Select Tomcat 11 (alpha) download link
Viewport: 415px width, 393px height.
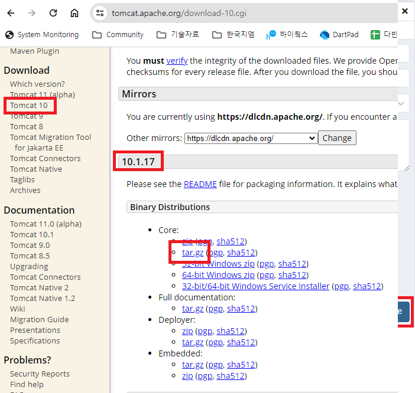[x=43, y=94]
